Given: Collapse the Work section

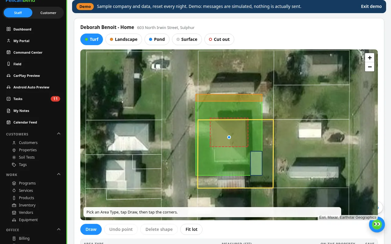Looking at the screenshot, I should coord(59,174).
